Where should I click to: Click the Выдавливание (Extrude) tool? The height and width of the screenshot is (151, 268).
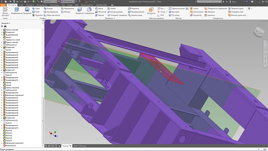[17, 11]
